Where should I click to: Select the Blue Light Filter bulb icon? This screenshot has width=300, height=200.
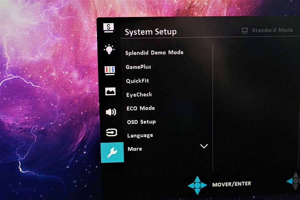(x=109, y=49)
